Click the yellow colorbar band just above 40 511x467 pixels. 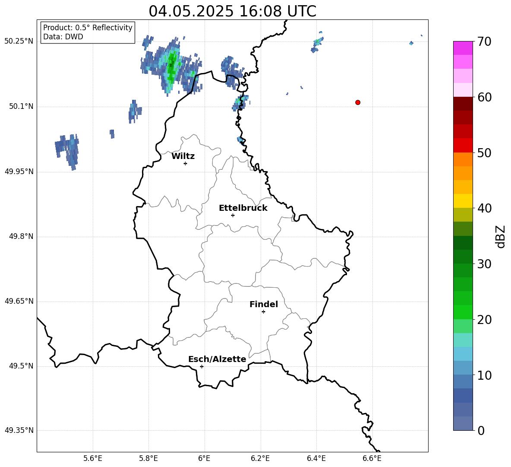[463, 201]
